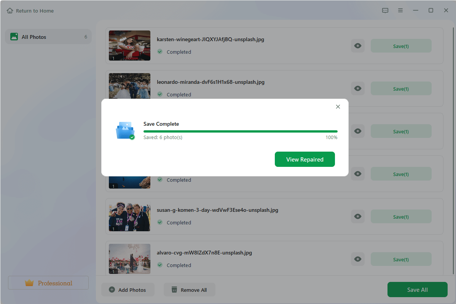Open the feedback message icon in titlebar
The height and width of the screenshot is (304, 456).
tap(385, 10)
